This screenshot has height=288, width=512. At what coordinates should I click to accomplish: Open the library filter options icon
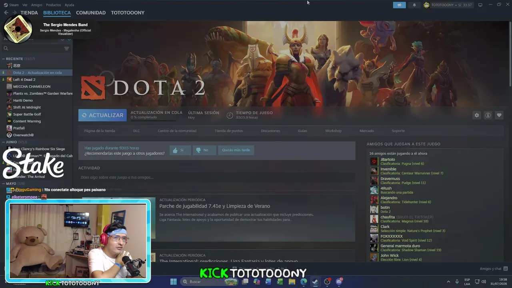pyautogui.click(x=66, y=48)
